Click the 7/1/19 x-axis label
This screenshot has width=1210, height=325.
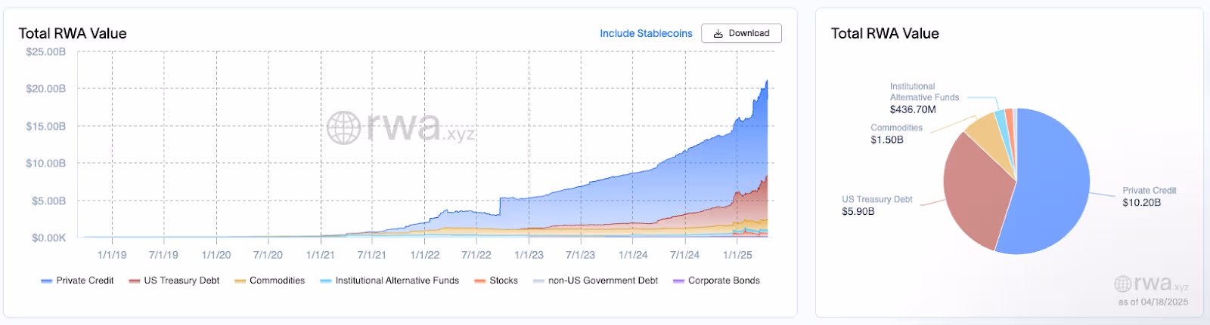(163, 255)
